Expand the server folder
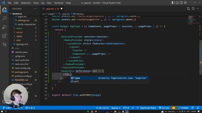The image size is (202, 113). point(19,32)
